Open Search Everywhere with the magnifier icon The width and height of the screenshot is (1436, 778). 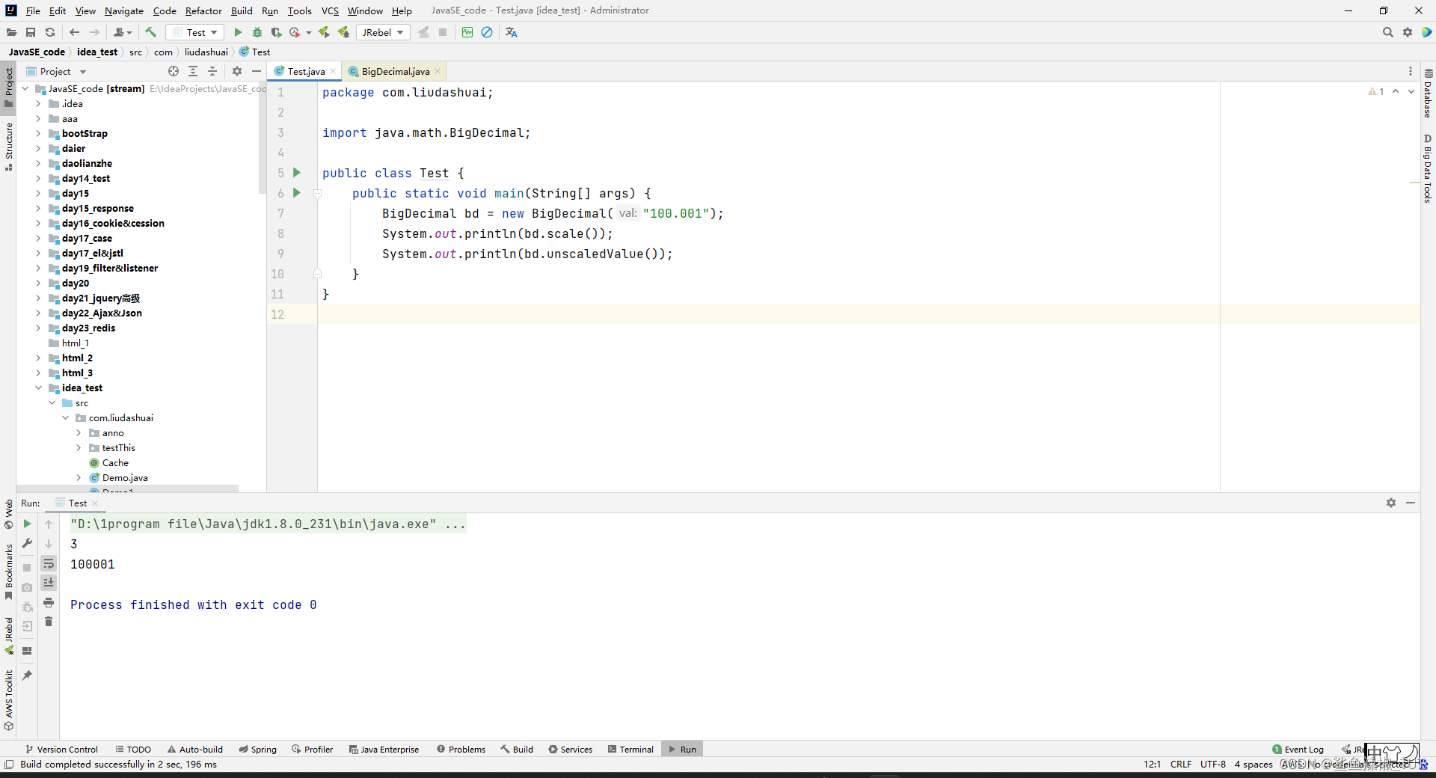1388,32
